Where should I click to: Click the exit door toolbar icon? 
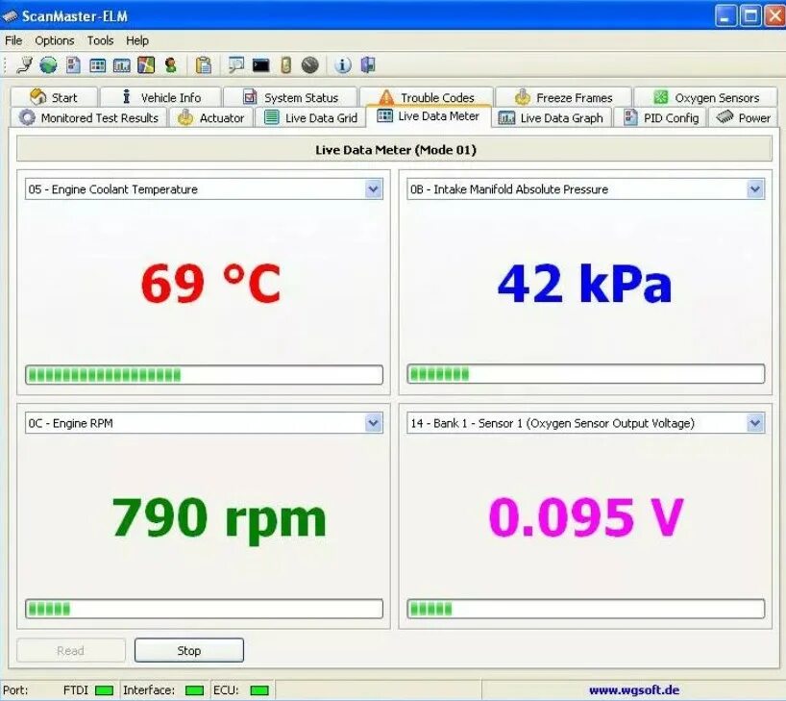[x=368, y=65]
